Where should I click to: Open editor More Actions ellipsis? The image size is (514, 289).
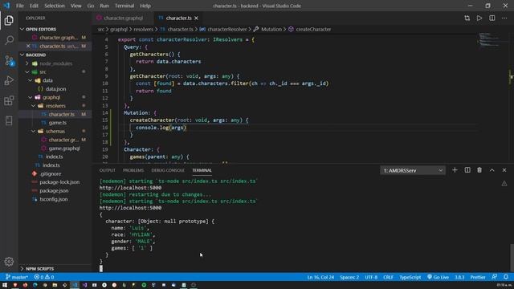pos(504,18)
